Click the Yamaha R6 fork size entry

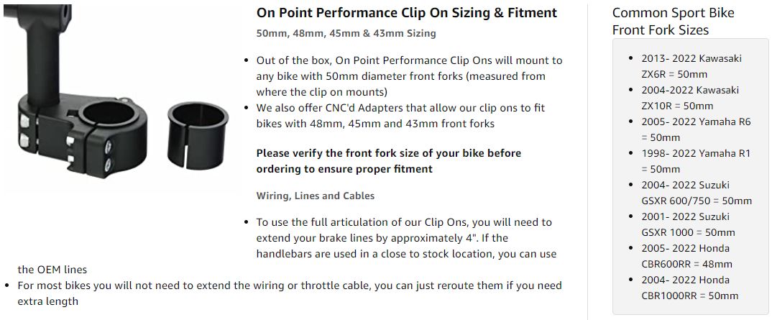695,129
